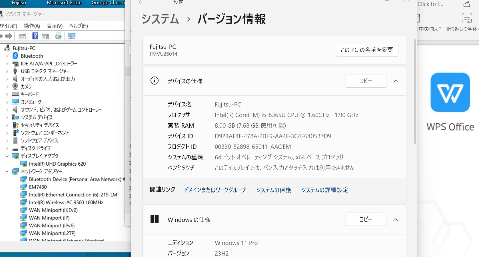Image resolution: width=479 pixels, height=257 pixels.
Task: Click the wrap text icon above 折り返して全体
Action: click(x=467, y=18)
